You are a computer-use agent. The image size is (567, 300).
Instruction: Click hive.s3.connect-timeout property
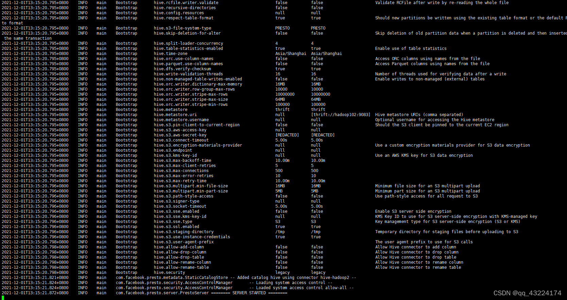tap(181, 140)
